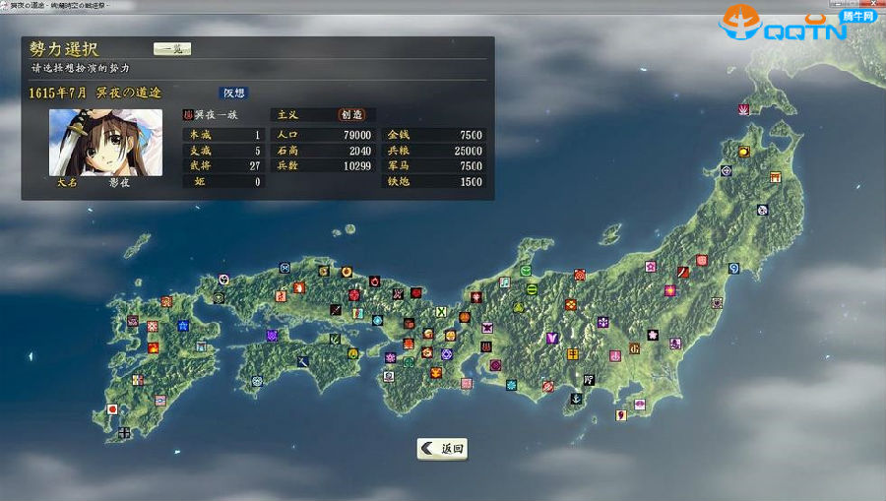This screenshot has height=501, width=886.
Task: Select the black anchor crest on the southern peninsula
Action: click(x=576, y=399)
